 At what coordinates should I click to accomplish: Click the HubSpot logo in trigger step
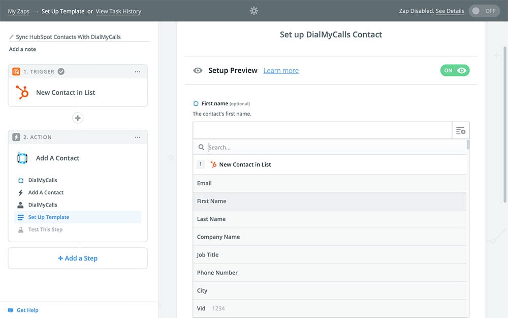pyautogui.click(x=22, y=93)
